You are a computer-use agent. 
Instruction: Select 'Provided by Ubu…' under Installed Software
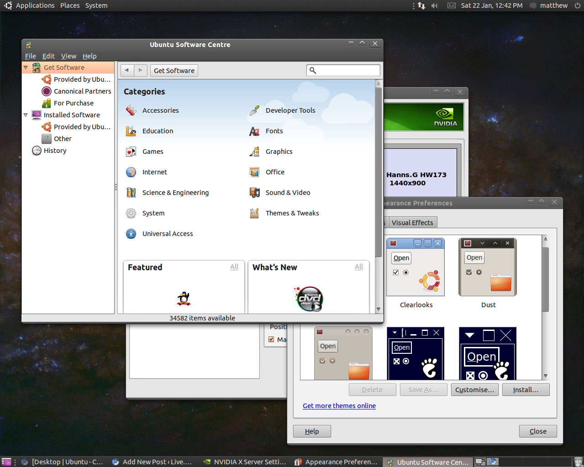pos(76,127)
